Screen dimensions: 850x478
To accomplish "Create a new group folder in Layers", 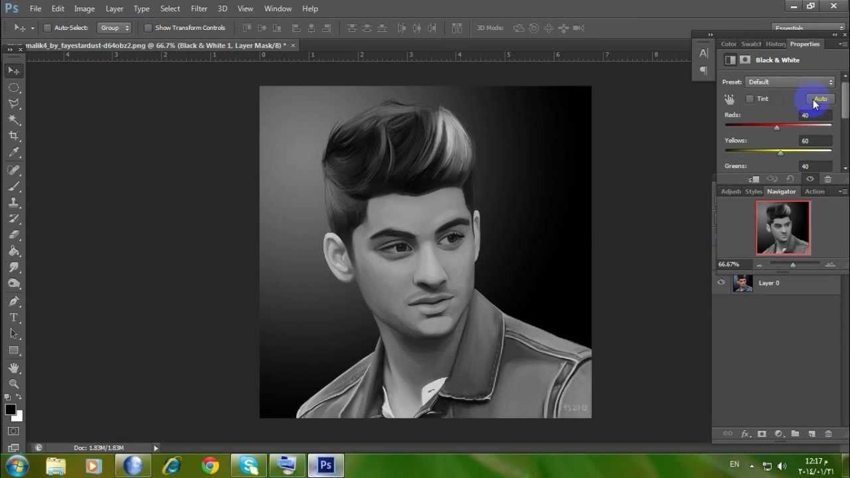I will [795, 434].
